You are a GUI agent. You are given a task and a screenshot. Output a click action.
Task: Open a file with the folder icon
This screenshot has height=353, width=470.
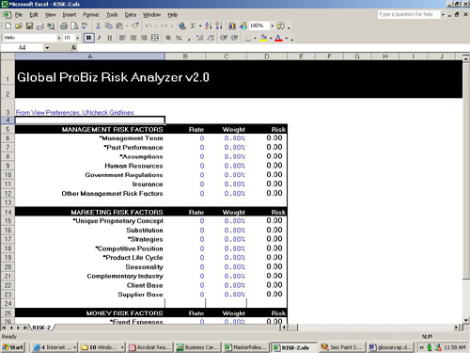(x=19, y=26)
